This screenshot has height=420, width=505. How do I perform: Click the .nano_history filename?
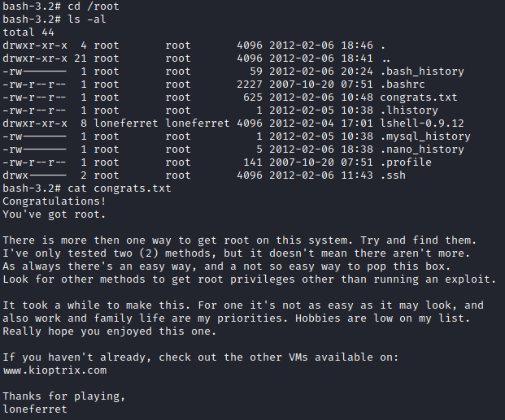pyautogui.click(x=422, y=149)
